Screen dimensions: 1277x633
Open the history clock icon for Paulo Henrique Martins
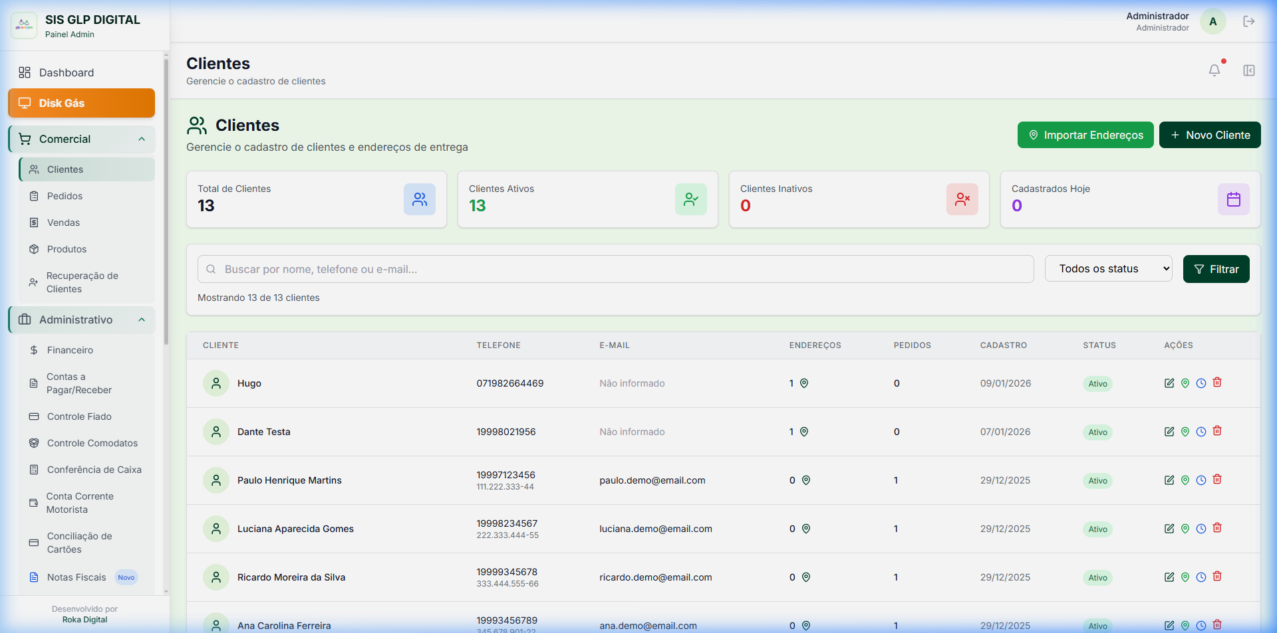pyautogui.click(x=1201, y=480)
